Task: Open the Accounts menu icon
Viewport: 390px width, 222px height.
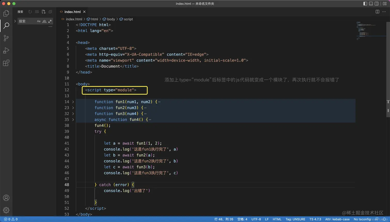Action: (6, 198)
